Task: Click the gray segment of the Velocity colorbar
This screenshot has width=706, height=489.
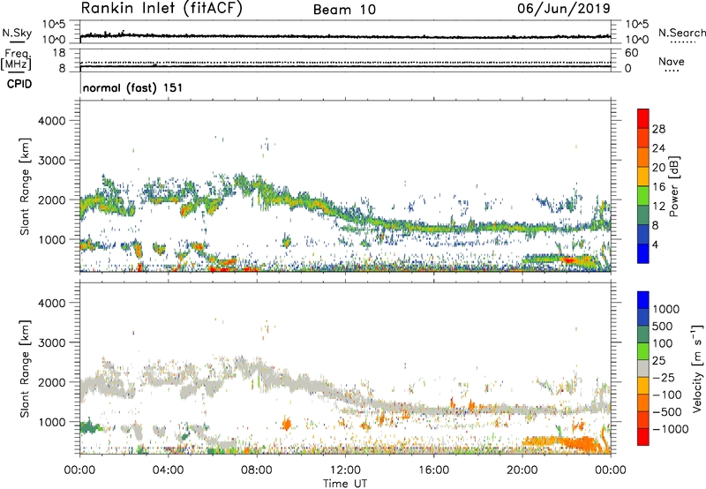Action: tap(643, 369)
